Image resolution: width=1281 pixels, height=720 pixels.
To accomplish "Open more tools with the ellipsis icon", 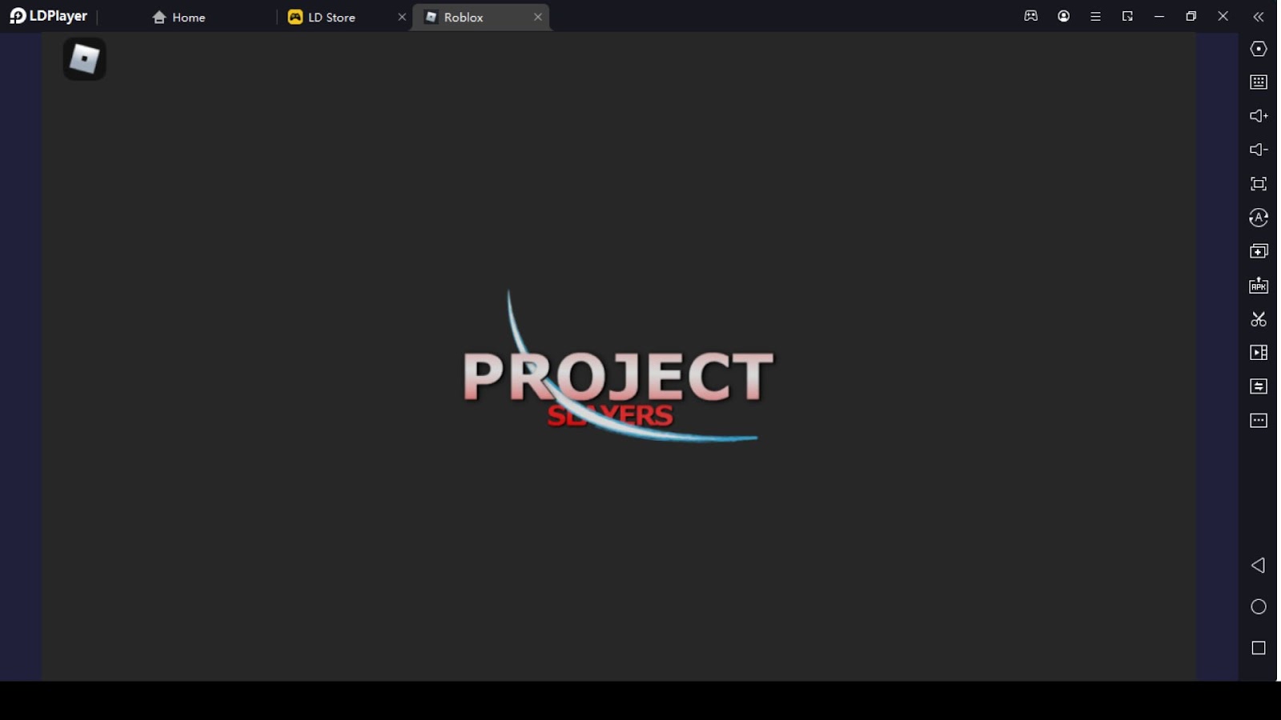I will click(x=1259, y=421).
